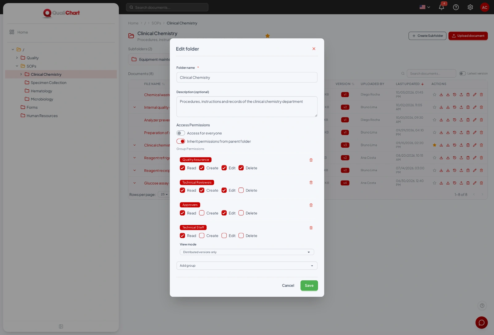Turn off Inherit permissions from parent folder
This screenshot has width=494, height=335.
pyautogui.click(x=181, y=141)
